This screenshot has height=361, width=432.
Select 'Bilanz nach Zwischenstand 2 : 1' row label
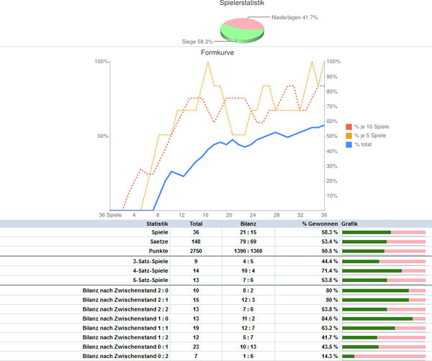[125, 300]
